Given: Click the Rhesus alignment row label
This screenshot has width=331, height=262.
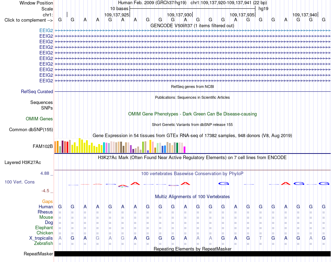Looking at the screenshot, I should tap(45, 212).
